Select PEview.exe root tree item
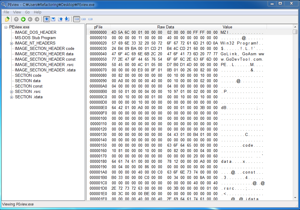300x210 pixels. point(19,27)
